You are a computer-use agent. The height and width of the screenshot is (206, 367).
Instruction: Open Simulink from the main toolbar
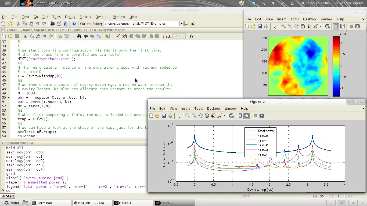pos(52,24)
